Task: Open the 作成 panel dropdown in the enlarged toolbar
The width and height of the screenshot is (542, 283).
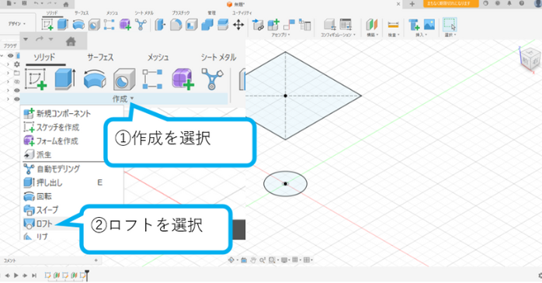Action: tap(123, 99)
